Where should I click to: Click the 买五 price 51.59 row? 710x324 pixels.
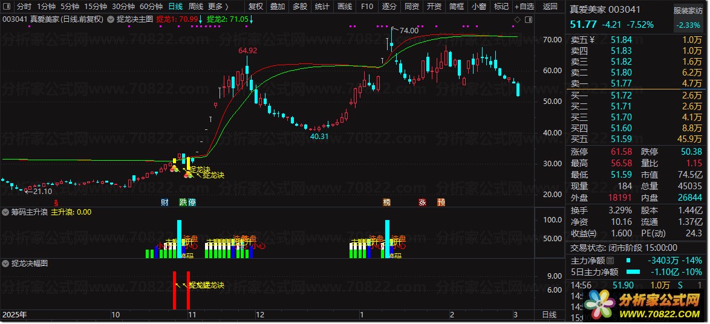(x=637, y=139)
